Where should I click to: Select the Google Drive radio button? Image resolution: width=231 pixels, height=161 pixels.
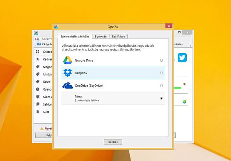pyautogui.click(x=161, y=60)
